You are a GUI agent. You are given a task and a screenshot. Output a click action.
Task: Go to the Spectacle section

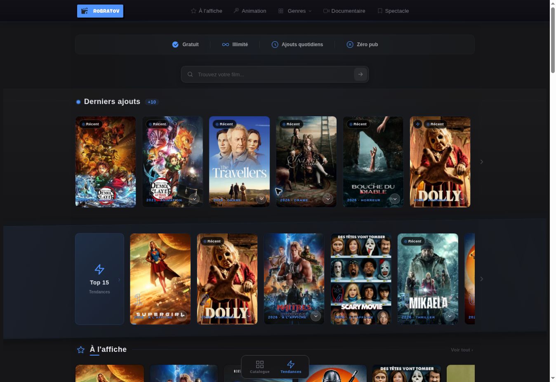coord(393,11)
